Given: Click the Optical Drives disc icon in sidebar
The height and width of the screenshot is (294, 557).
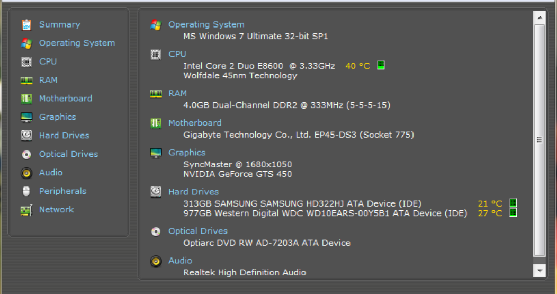Looking at the screenshot, I should (x=26, y=155).
